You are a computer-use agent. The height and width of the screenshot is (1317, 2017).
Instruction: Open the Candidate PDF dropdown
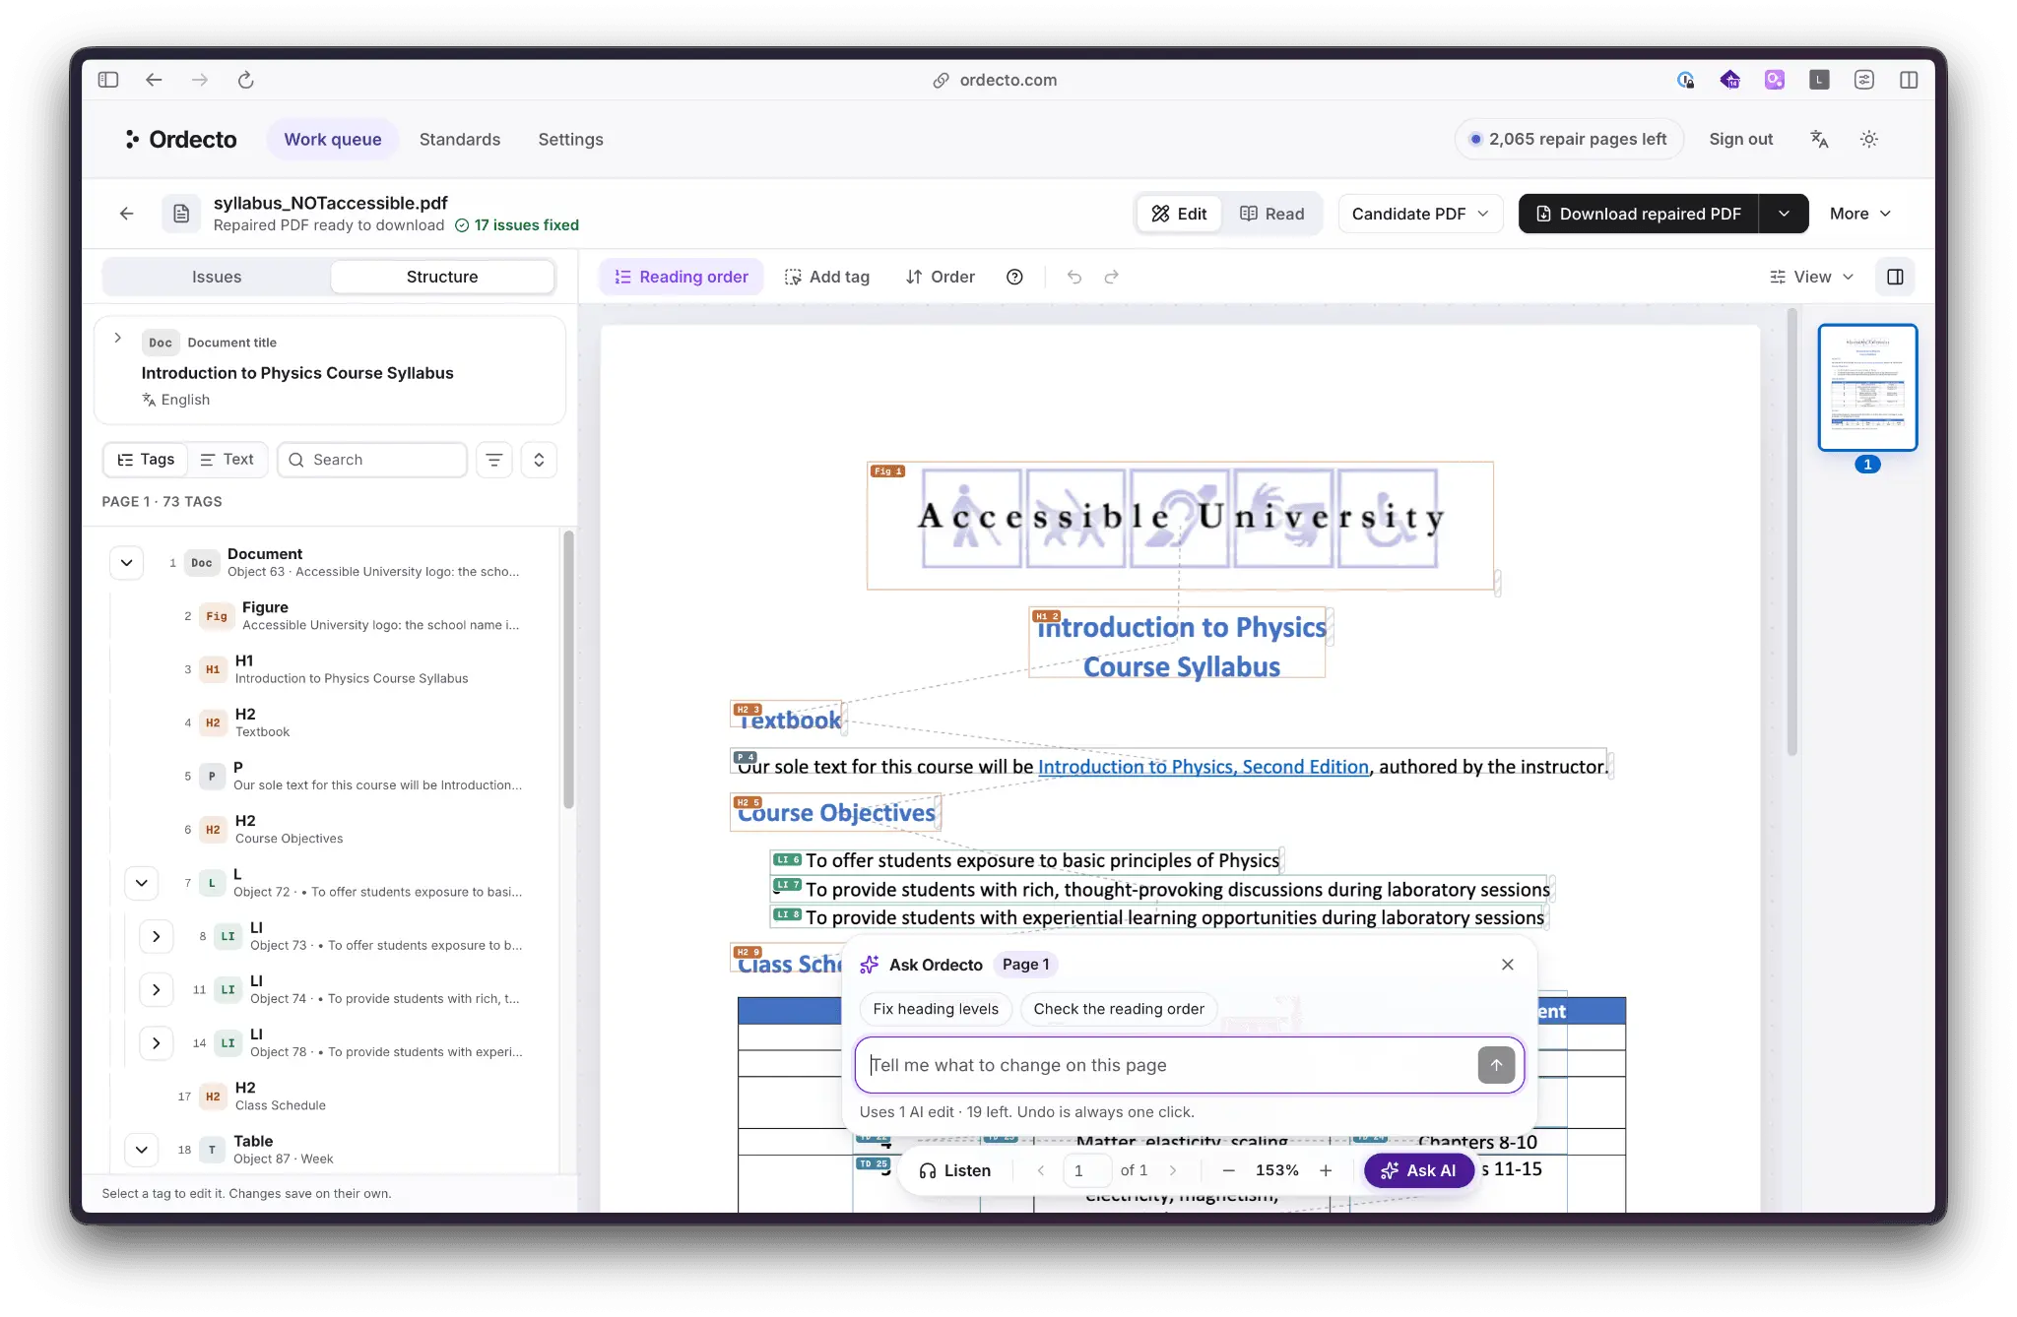tap(1419, 214)
